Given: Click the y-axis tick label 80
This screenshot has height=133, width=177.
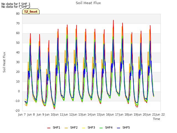Looking at the screenshot, I should [x=18, y=14].
